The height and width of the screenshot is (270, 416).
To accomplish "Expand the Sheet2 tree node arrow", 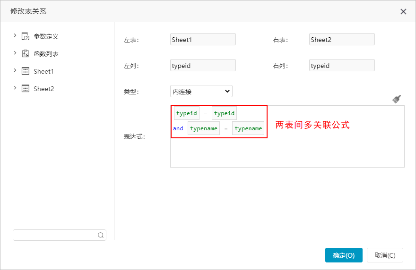I will coord(15,88).
